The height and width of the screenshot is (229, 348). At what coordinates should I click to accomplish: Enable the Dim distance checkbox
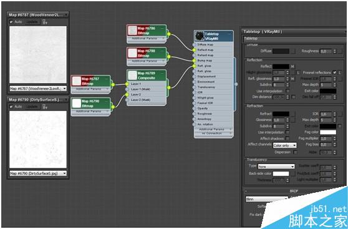[x=293, y=97]
